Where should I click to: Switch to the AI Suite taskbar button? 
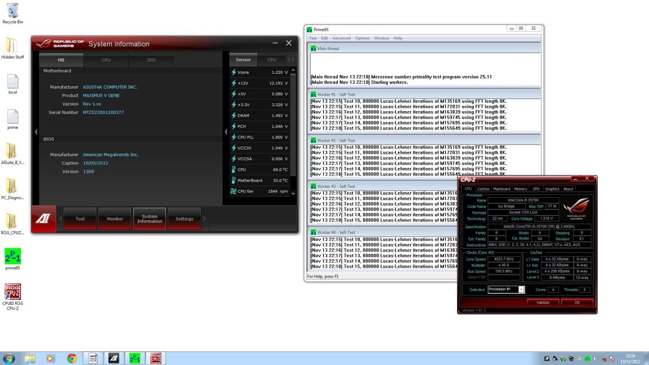click(x=114, y=358)
